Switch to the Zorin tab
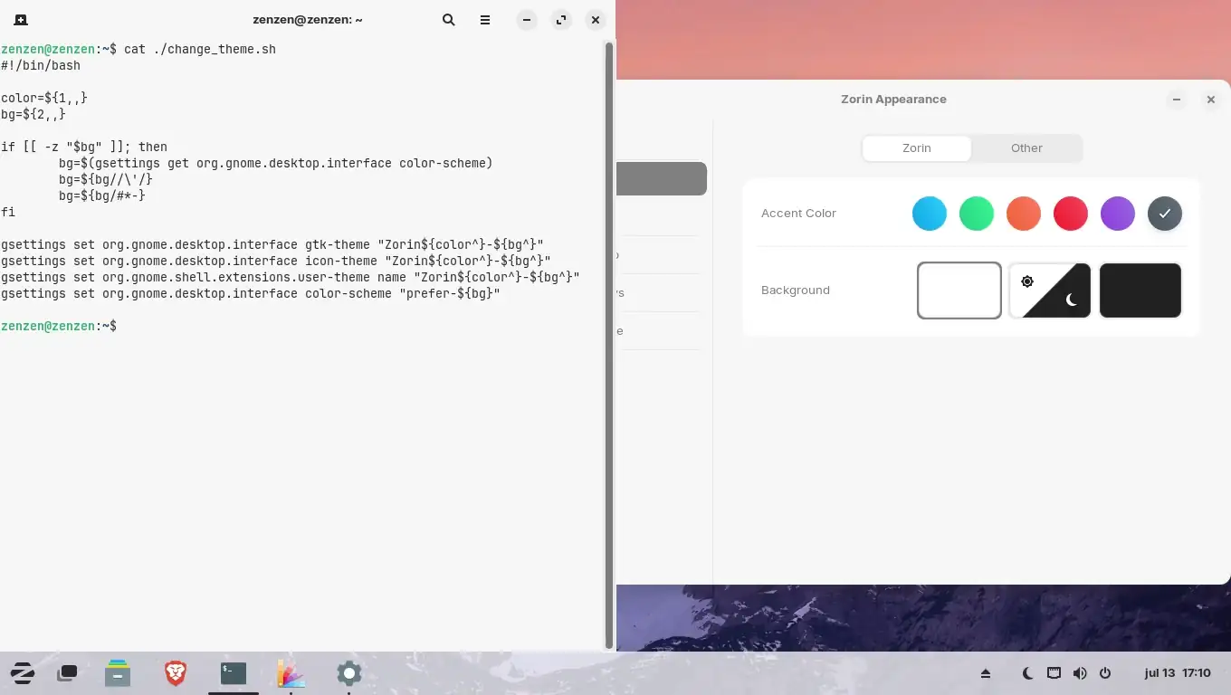1231x695 pixels. tap(917, 148)
